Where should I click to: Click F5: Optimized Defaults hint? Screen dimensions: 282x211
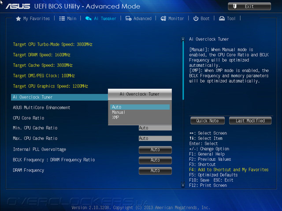pos(213,175)
